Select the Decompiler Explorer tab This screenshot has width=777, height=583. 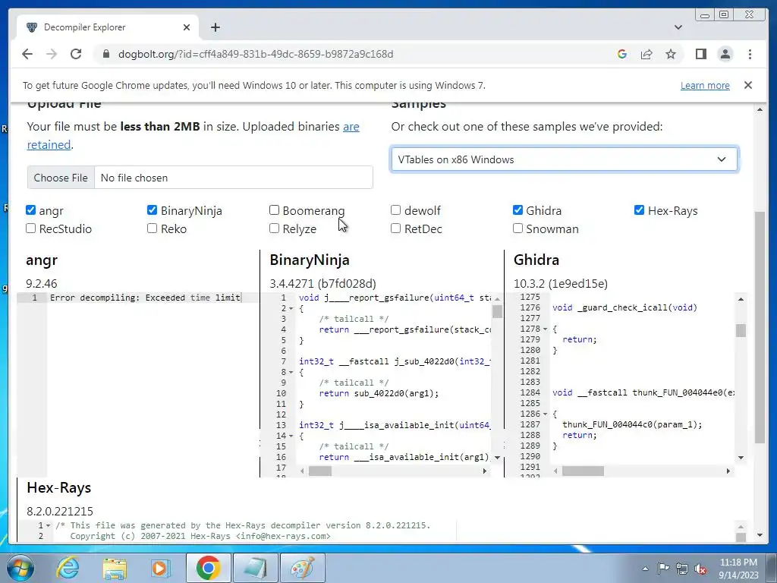[x=108, y=27]
